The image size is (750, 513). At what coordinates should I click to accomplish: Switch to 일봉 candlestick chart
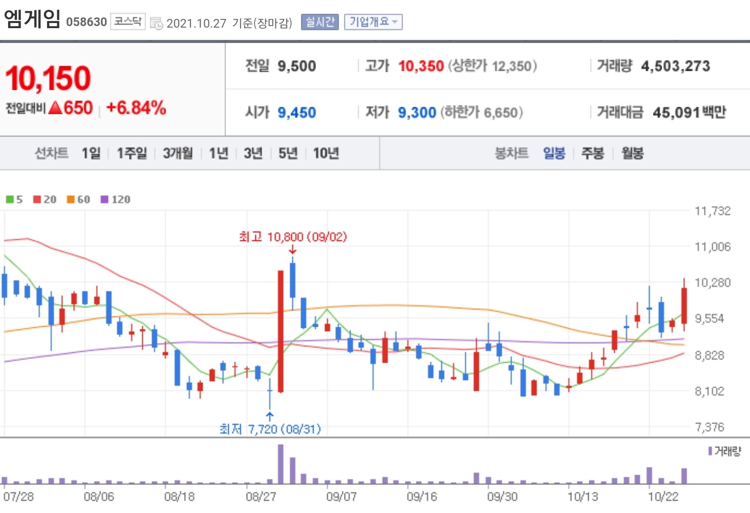[554, 153]
